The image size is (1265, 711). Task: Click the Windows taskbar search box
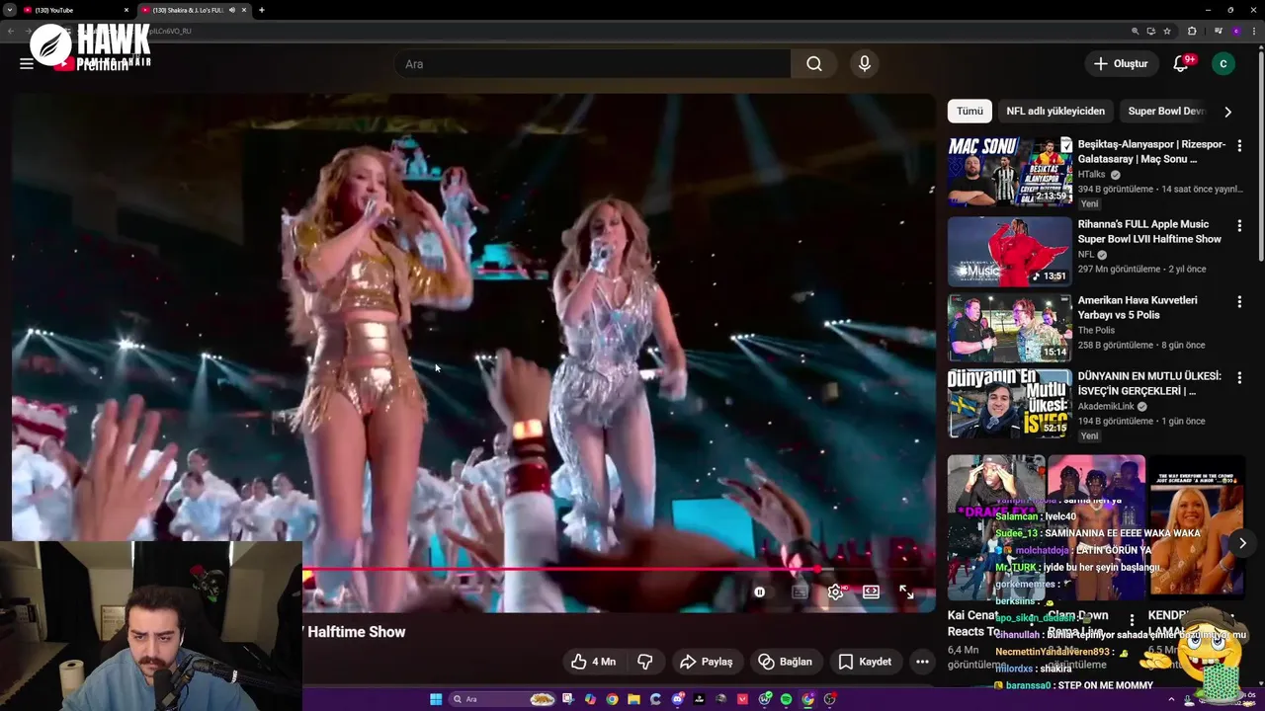[502, 699]
